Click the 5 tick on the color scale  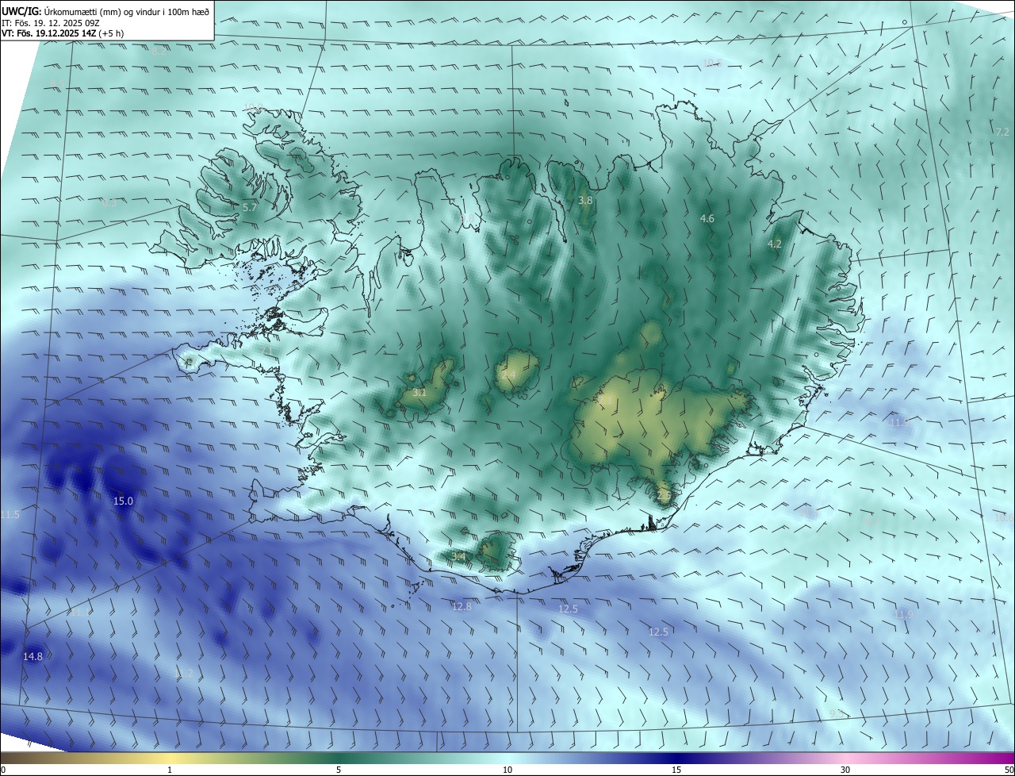339,770
